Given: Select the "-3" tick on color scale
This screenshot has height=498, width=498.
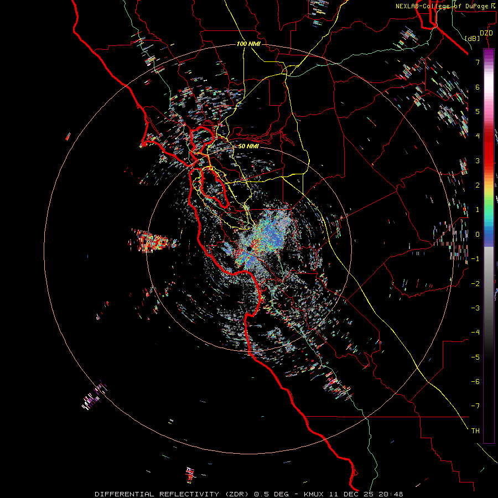Looking at the screenshot, I should pos(475,308).
